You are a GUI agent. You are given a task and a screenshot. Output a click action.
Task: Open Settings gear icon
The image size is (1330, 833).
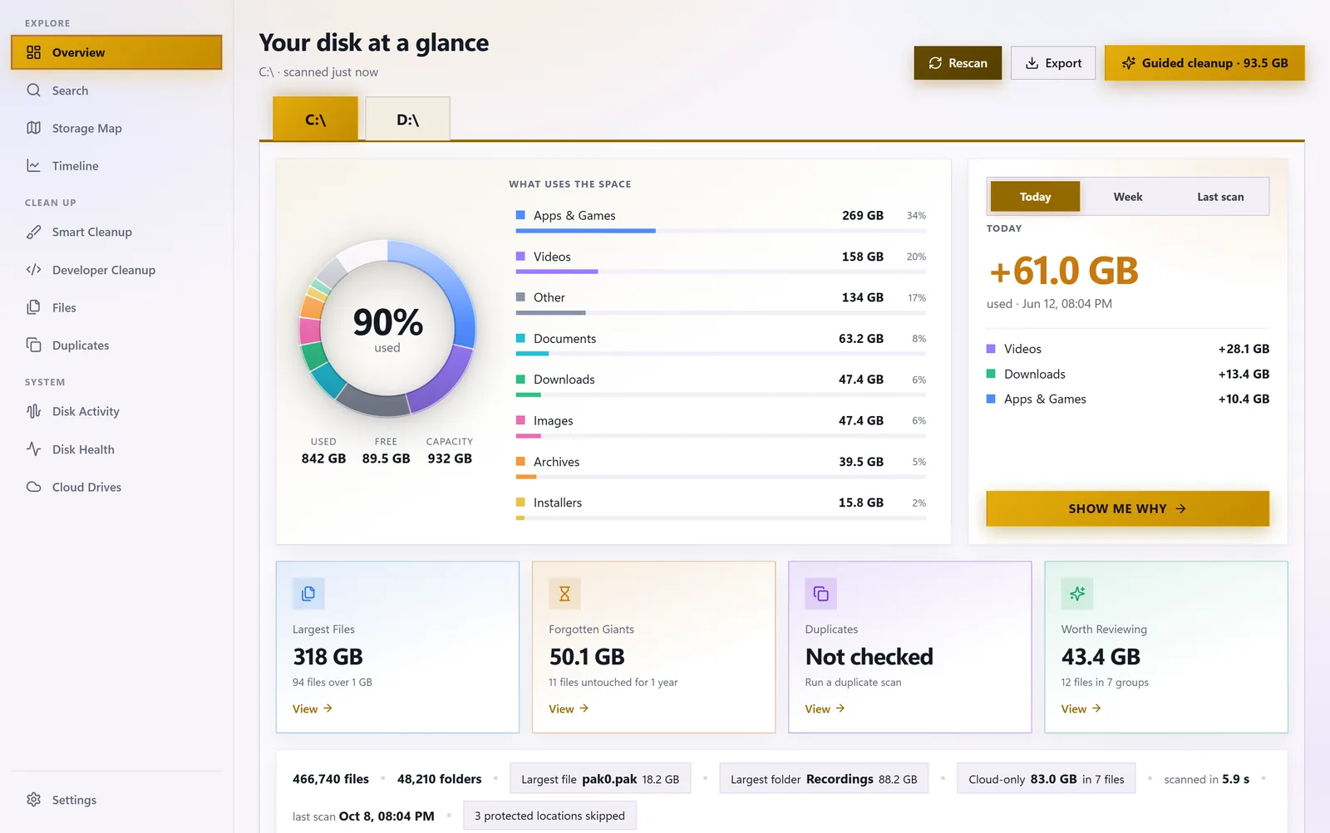(x=33, y=799)
